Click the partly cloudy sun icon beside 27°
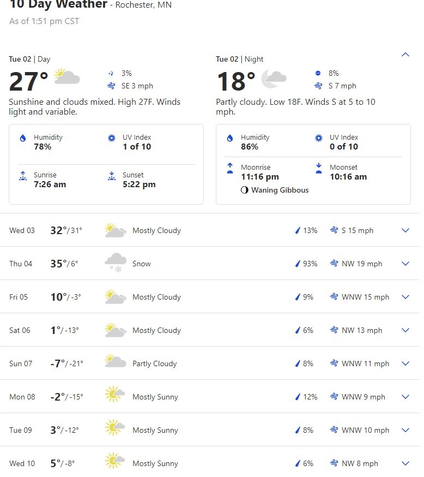 pos(67,76)
